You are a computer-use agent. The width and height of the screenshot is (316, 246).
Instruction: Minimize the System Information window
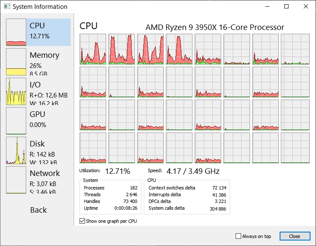[x=267, y=7]
